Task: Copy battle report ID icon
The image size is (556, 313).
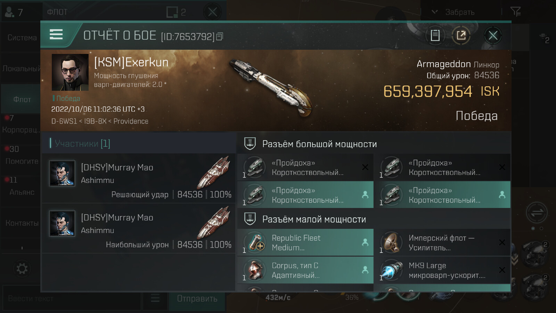Action: (x=220, y=36)
